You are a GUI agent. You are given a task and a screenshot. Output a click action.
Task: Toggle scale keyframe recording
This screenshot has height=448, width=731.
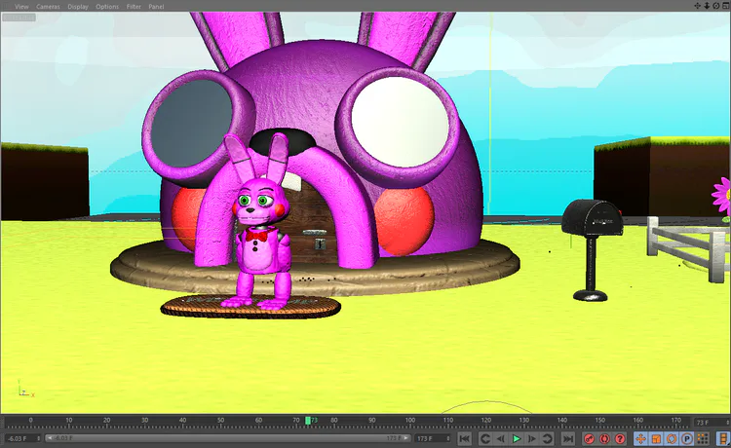[x=656, y=438]
